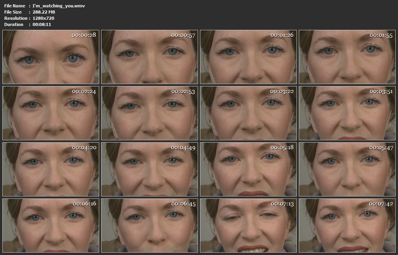Click the file size value 288.22 MB
Image resolution: width=398 pixels, height=255 pixels.
[43, 12]
